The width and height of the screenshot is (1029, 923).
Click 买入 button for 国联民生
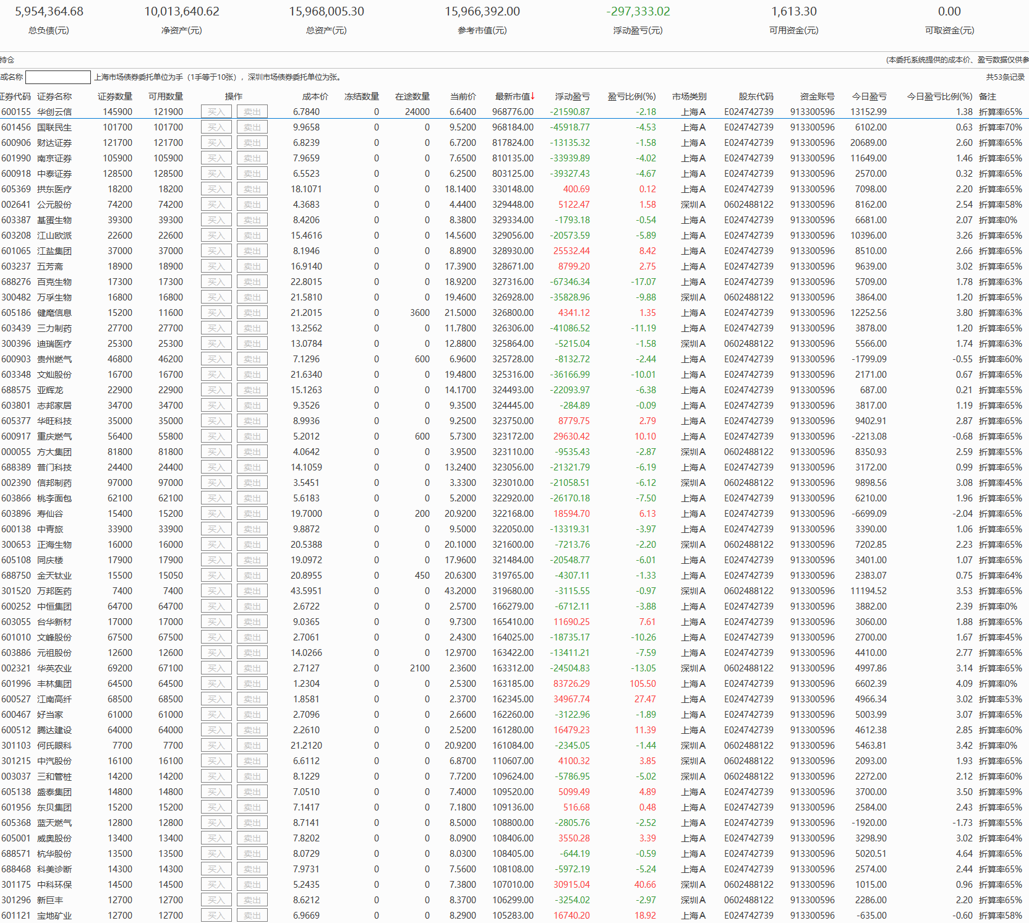216,127
